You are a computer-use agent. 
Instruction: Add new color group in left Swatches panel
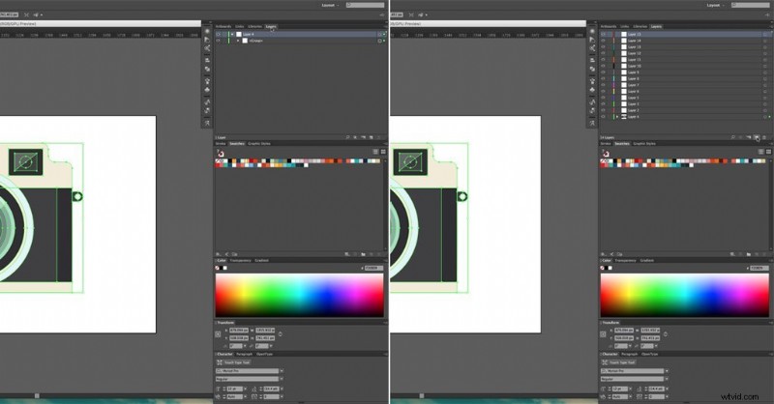(x=363, y=254)
